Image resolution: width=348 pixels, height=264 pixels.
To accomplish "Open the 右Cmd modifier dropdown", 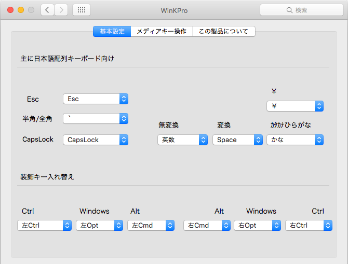I will [x=207, y=226].
